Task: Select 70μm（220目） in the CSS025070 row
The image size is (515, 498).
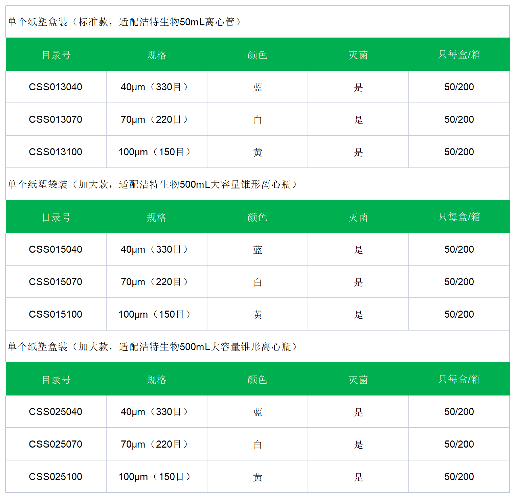Action: [155, 444]
